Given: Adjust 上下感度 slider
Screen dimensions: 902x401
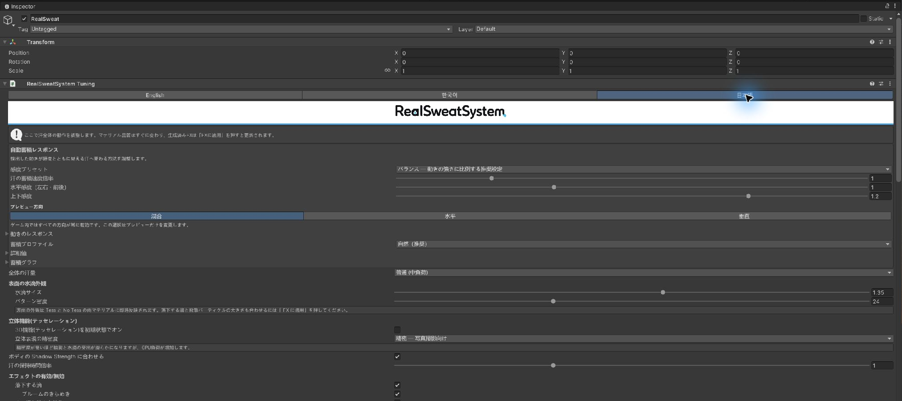Looking at the screenshot, I should click(x=632, y=196).
